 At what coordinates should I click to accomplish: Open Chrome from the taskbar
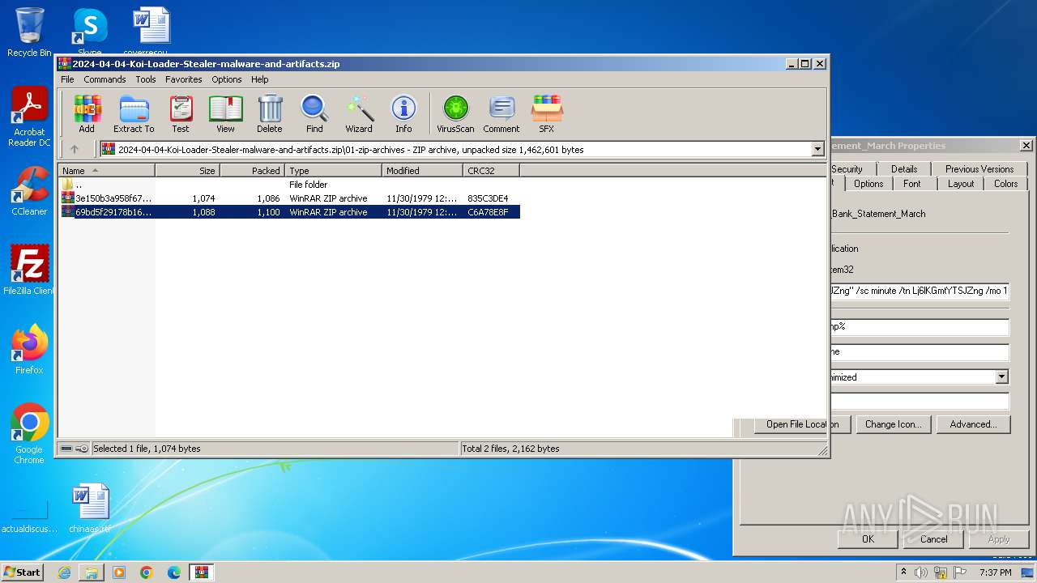coord(147,572)
